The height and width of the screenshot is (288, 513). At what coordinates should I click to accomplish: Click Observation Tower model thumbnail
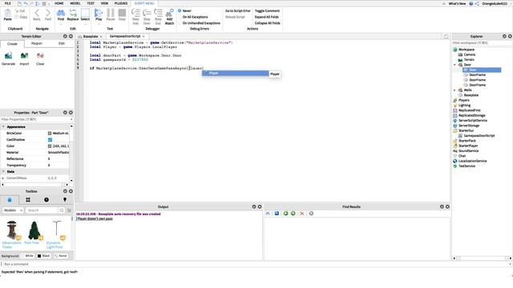click(x=12, y=230)
